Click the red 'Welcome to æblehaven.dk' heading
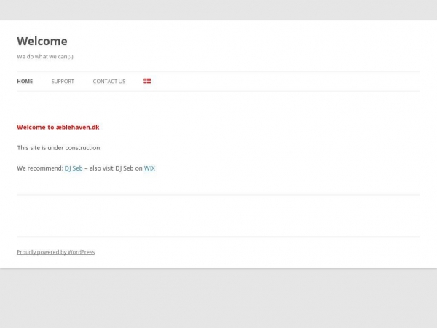The image size is (437, 328). tap(58, 127)
